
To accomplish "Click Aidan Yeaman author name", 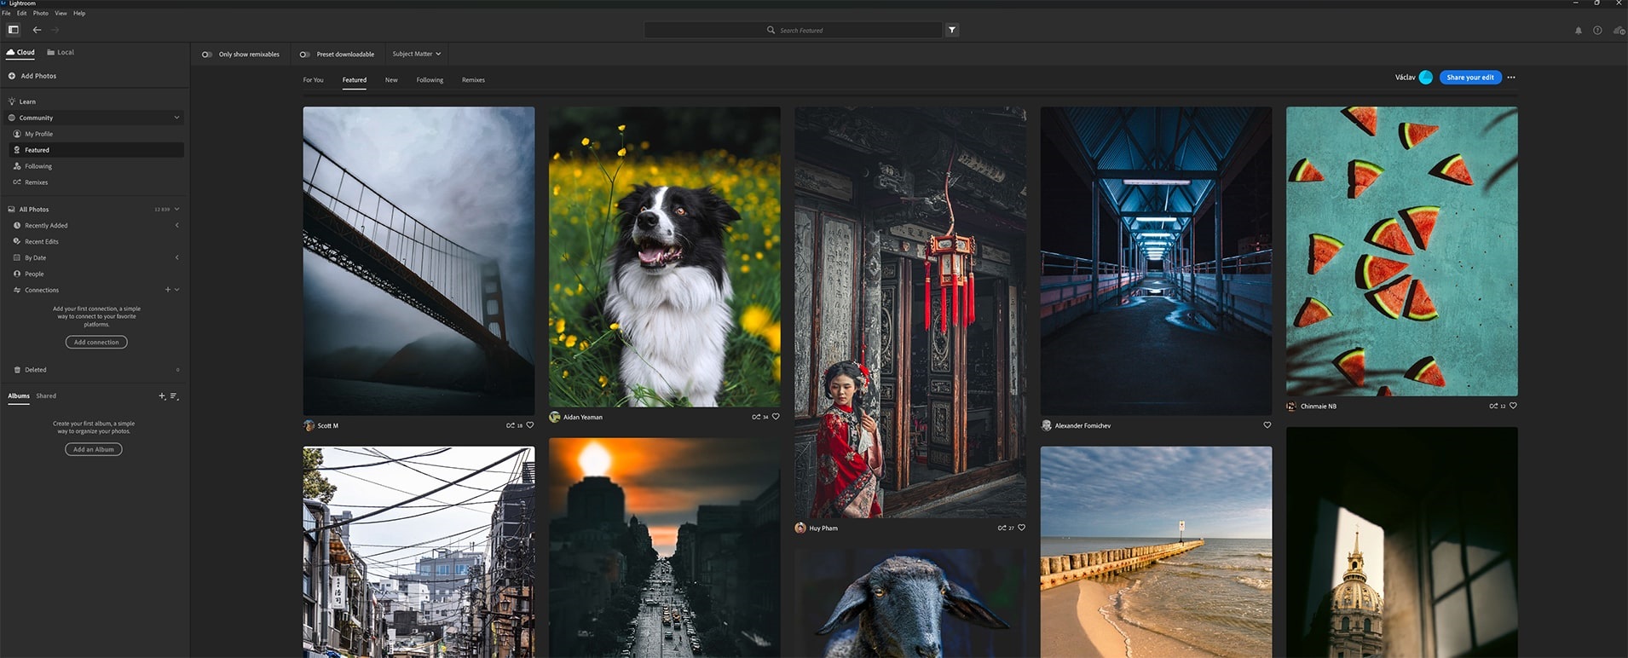I will pos(583,418).
